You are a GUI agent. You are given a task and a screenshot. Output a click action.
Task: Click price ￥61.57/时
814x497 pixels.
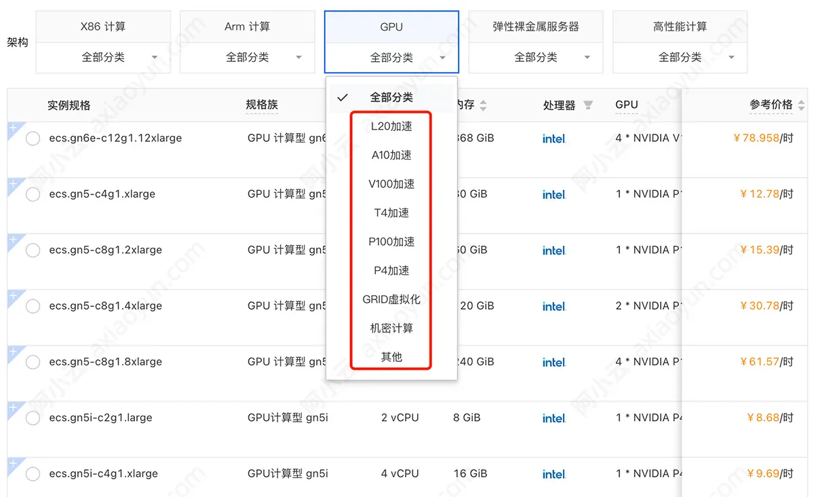[767, 362]
